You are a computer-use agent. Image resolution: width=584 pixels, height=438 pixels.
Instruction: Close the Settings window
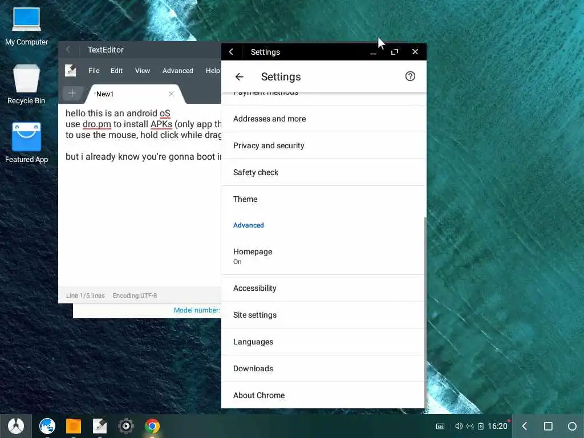click(415, 52)
